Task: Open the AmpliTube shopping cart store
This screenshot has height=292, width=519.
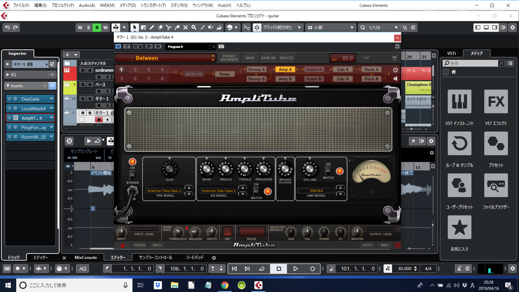Action: pos(394,58)
